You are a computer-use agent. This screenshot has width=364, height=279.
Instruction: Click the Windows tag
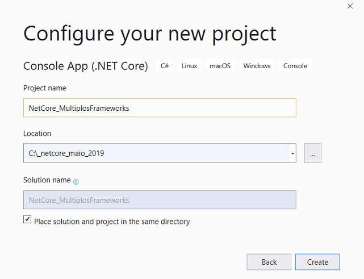click(257, 66)
